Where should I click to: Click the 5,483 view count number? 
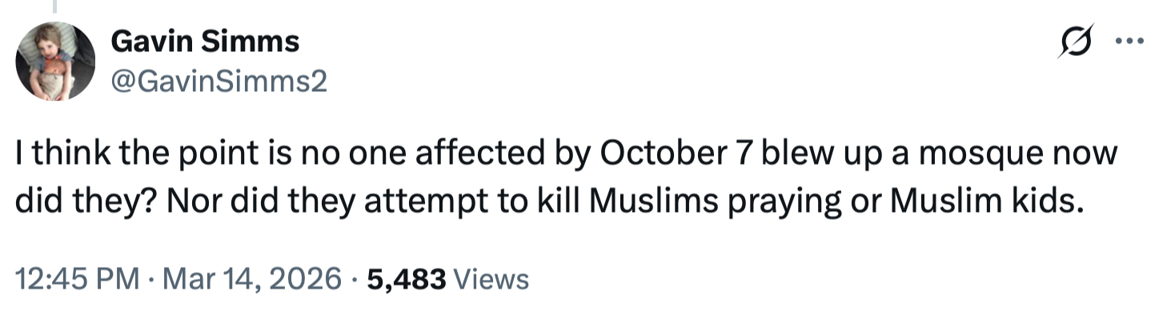pyautogui.click(x=405, y=279)
